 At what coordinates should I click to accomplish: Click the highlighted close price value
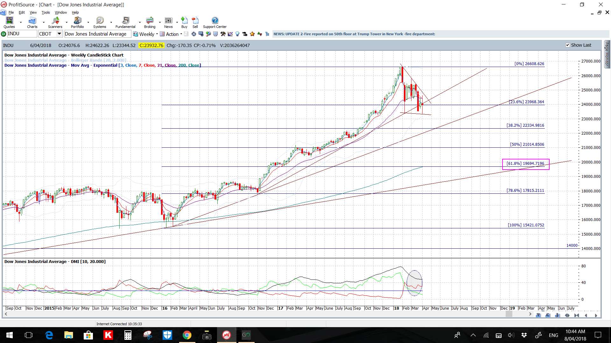click(151, 45)
